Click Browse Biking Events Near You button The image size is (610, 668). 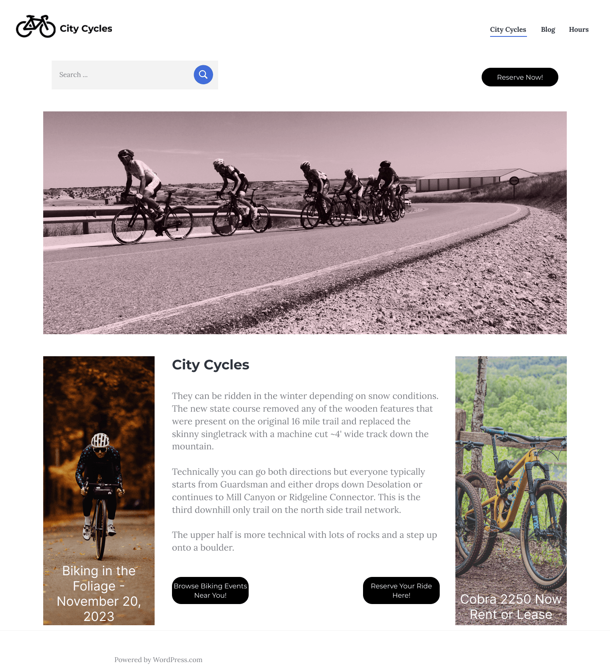210,590
